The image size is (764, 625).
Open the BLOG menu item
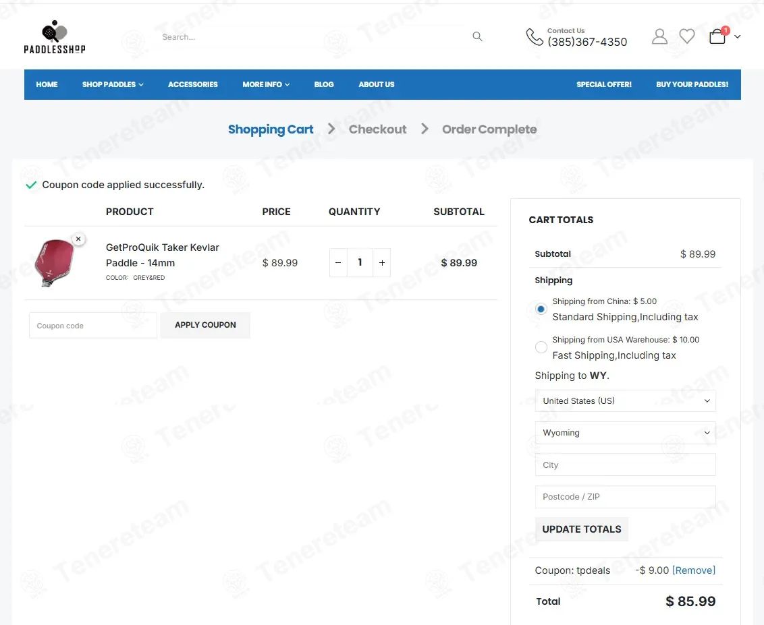[x=324, y=85]
